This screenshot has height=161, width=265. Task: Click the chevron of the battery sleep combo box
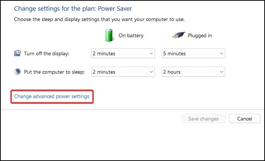coord(151,72)
